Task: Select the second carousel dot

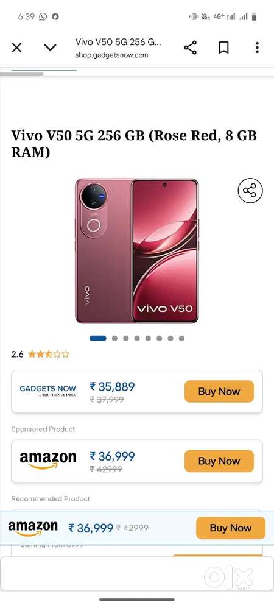Action: [x=114, y=338]
